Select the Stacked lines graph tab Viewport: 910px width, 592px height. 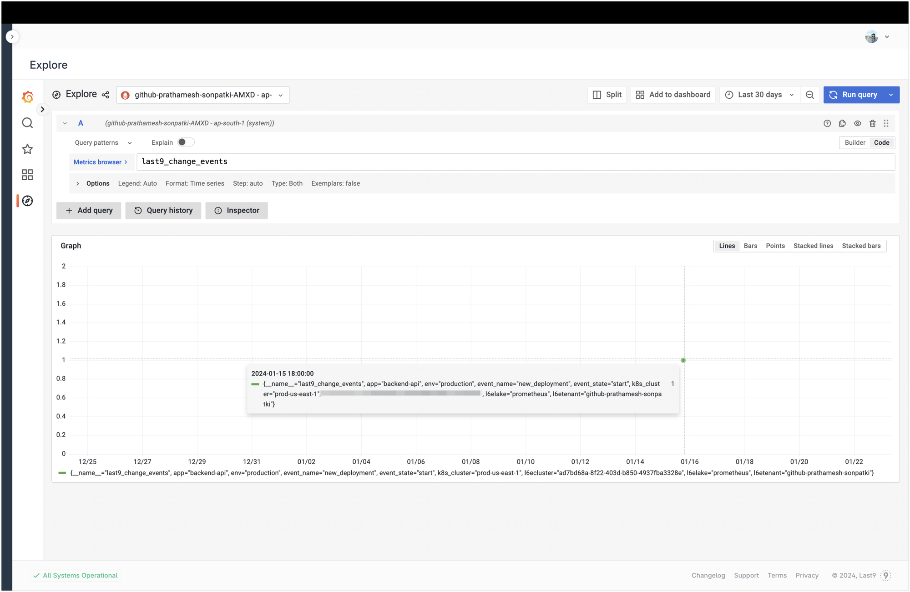(x=813, y=246)
